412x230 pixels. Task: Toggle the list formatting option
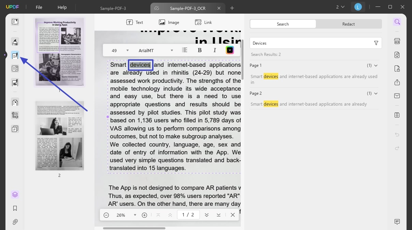(185, 50)
